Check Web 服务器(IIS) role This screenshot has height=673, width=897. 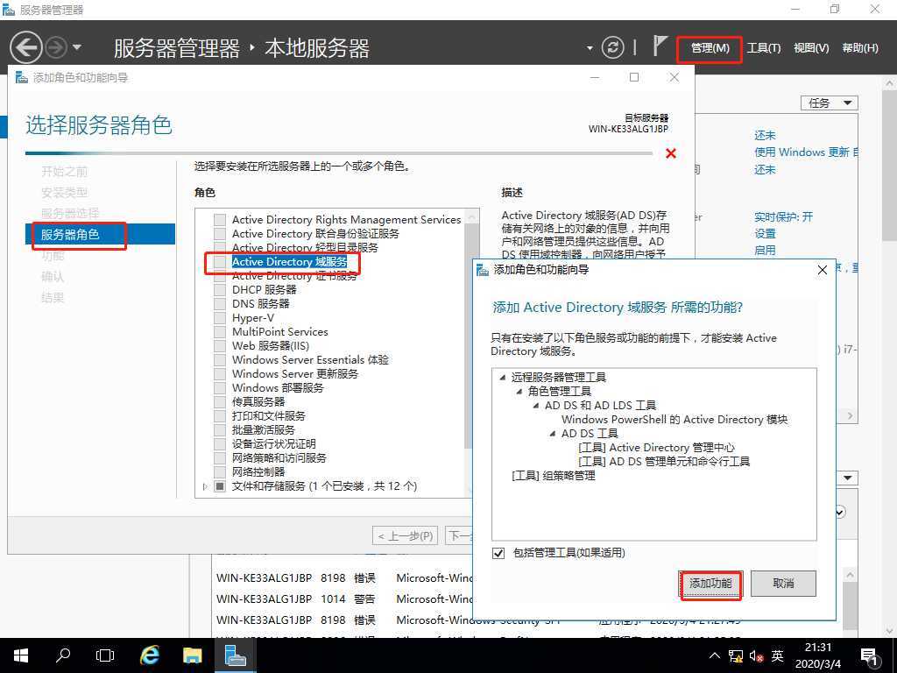220,345
